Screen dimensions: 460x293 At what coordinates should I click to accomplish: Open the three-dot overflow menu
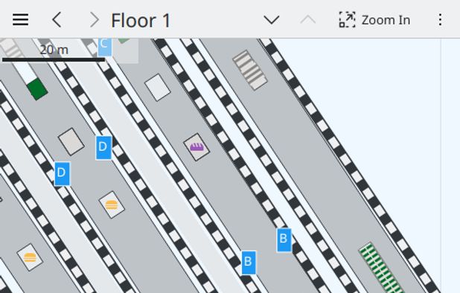point(440,20)
